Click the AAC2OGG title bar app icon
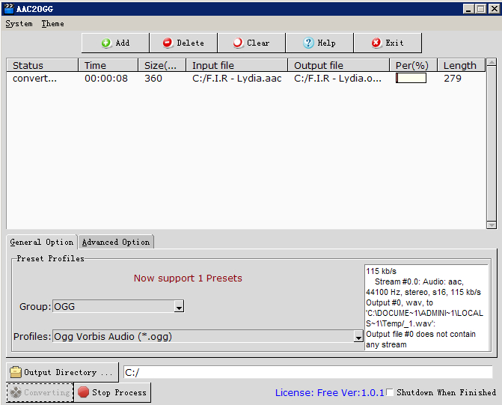The image size is (502, 405). (x=9, y=9)
